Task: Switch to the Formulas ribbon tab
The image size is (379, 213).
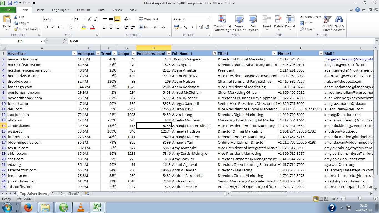Action: (84, 10)
